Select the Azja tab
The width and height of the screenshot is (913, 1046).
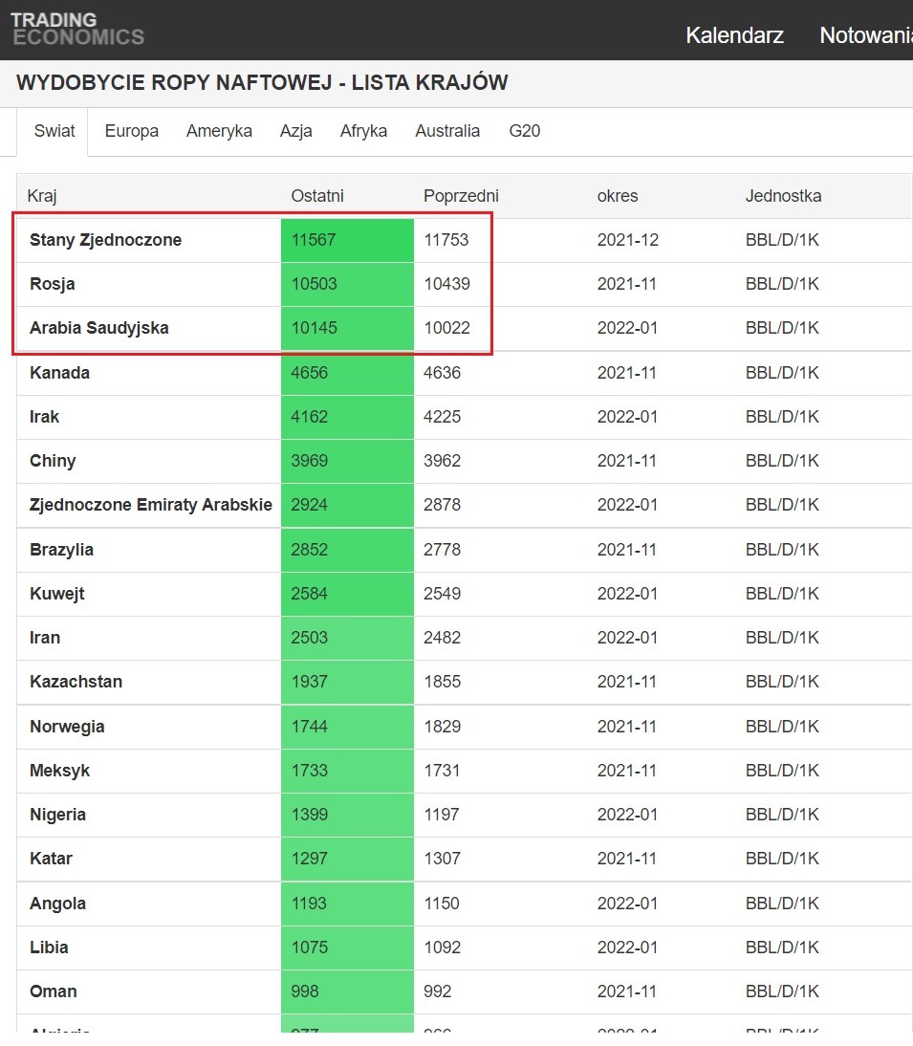pos(296,131)
